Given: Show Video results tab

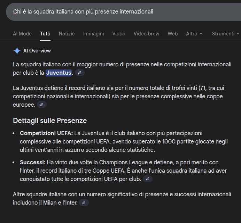Looking at the screenshot, I should (x=119, y=34).
